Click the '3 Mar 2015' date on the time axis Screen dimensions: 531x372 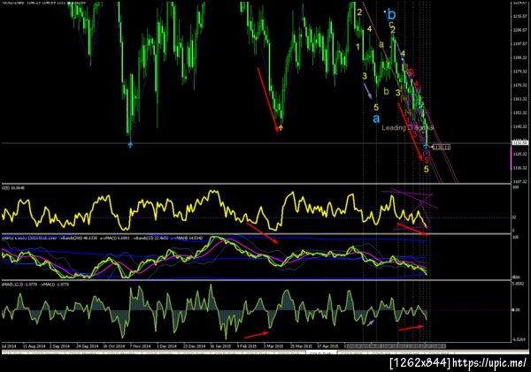pos(273,346)
